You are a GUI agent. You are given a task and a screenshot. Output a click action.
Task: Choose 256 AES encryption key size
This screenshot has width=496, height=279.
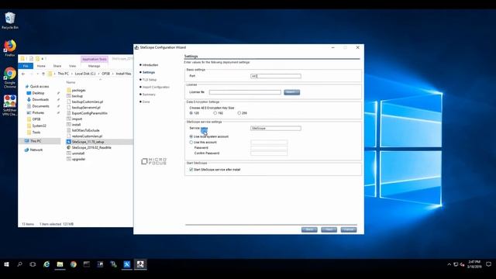pyautogui.click(x=239, y=113)
